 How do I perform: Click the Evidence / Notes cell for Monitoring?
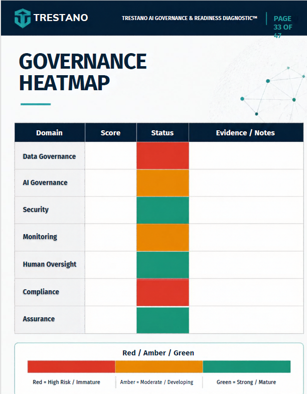pyautogui.click(x=246, y=238)
